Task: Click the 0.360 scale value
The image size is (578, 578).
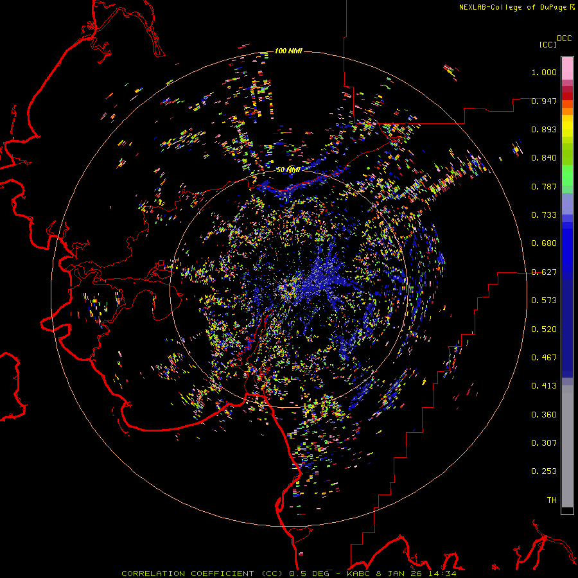Action: tap(544, 415)
